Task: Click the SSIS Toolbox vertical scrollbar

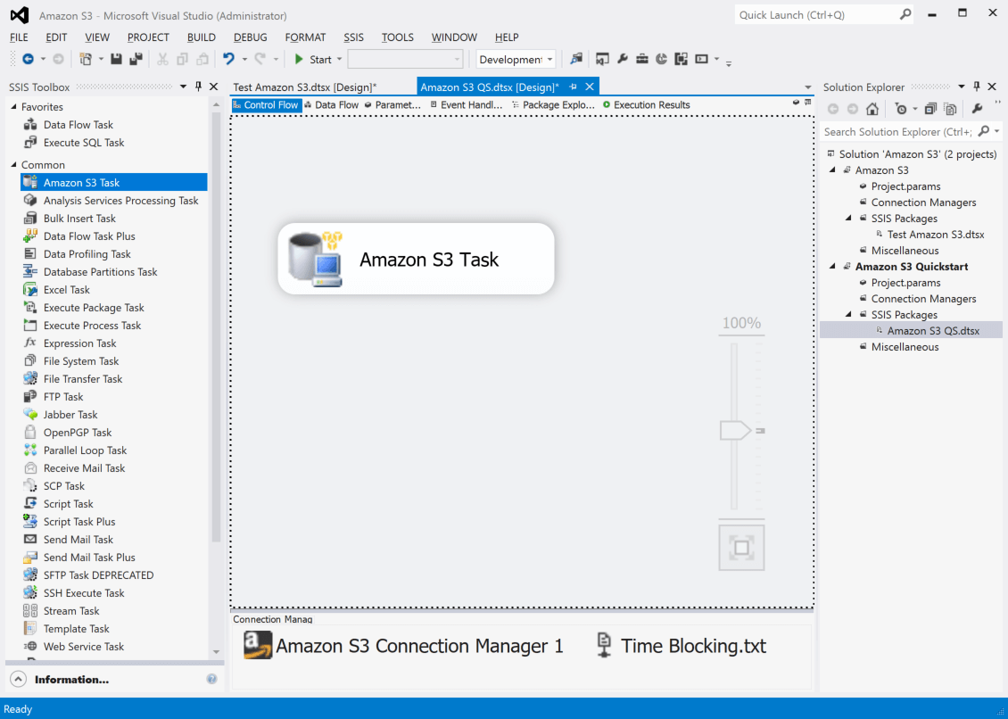Action: [x=216, y=328]
